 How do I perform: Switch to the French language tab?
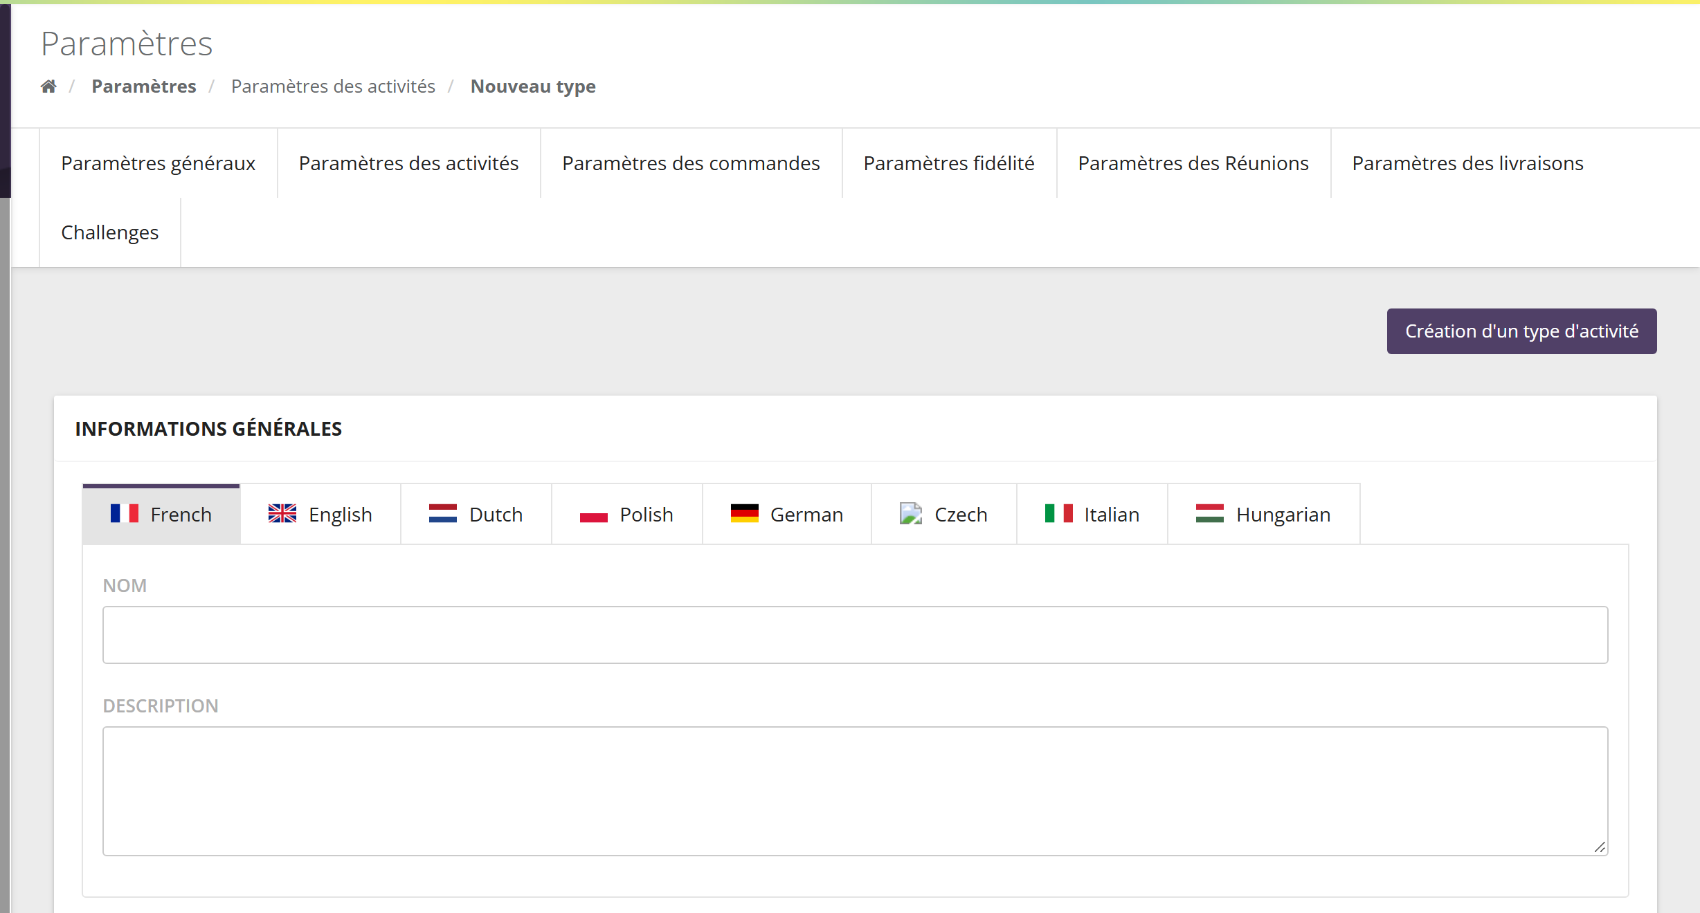[161, 514]
